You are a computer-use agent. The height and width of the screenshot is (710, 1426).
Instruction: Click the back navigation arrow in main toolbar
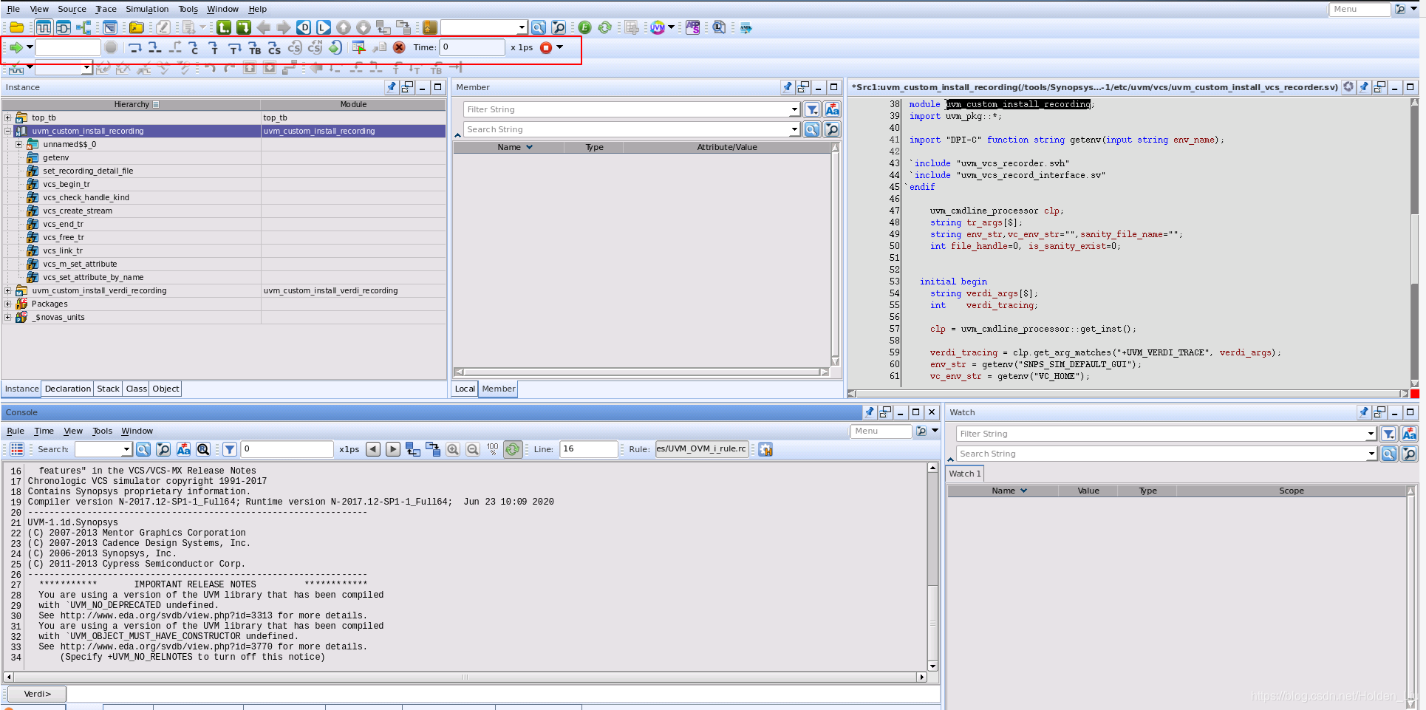point(264,27)
